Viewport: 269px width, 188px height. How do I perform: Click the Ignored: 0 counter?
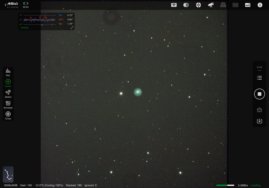point(90,185)
